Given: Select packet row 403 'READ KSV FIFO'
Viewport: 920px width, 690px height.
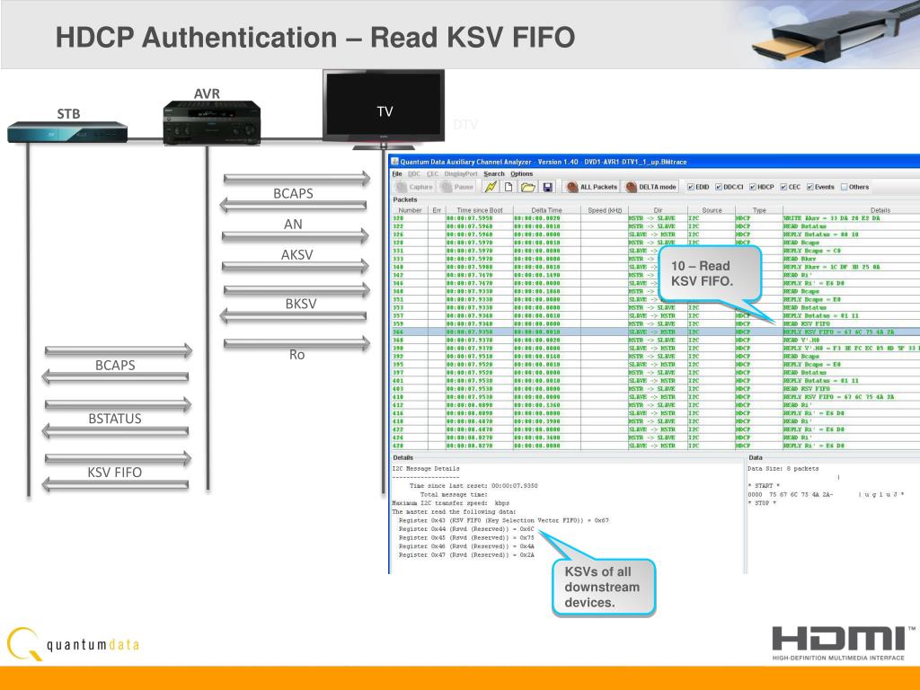Looking at the screenshot, I should point(655,389).
